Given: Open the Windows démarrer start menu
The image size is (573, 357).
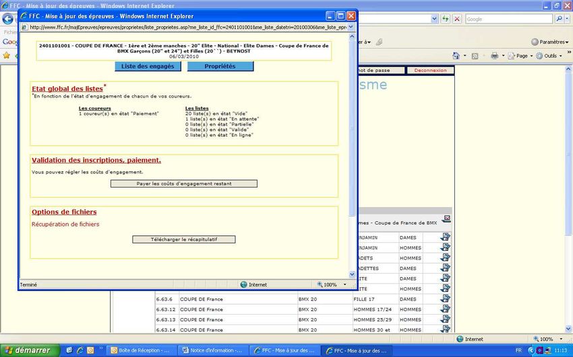Looking at the screenshot, I should click(26, 350).
